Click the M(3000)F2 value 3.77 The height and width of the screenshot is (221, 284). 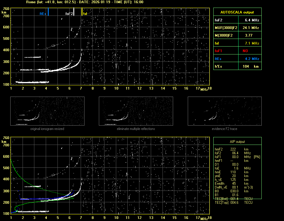(x=249, y=35)
